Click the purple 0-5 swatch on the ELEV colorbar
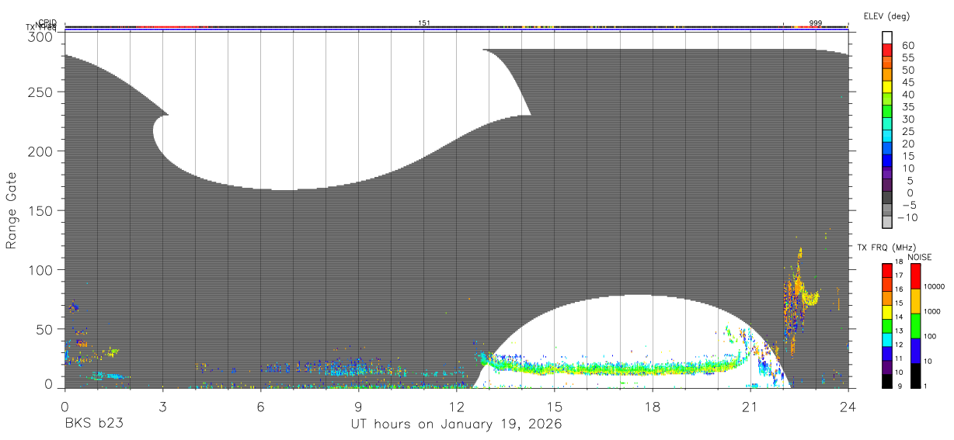954x440 pixels. point(887,186)
